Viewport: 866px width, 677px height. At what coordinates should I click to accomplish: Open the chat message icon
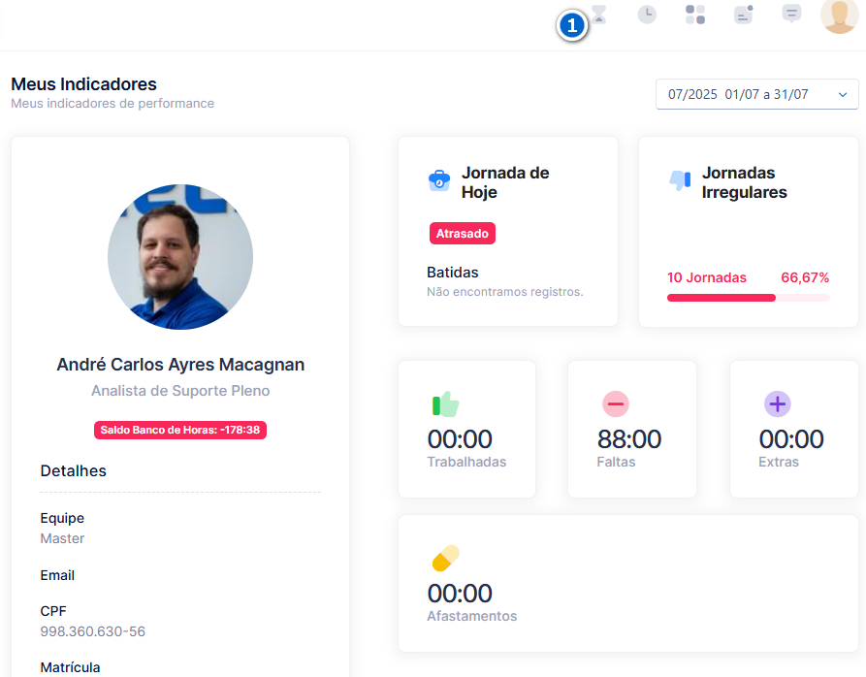point(791,14)
